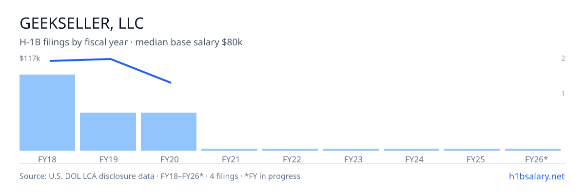Click the FY19 axis label
585x195 pixels.
(108, 159)
